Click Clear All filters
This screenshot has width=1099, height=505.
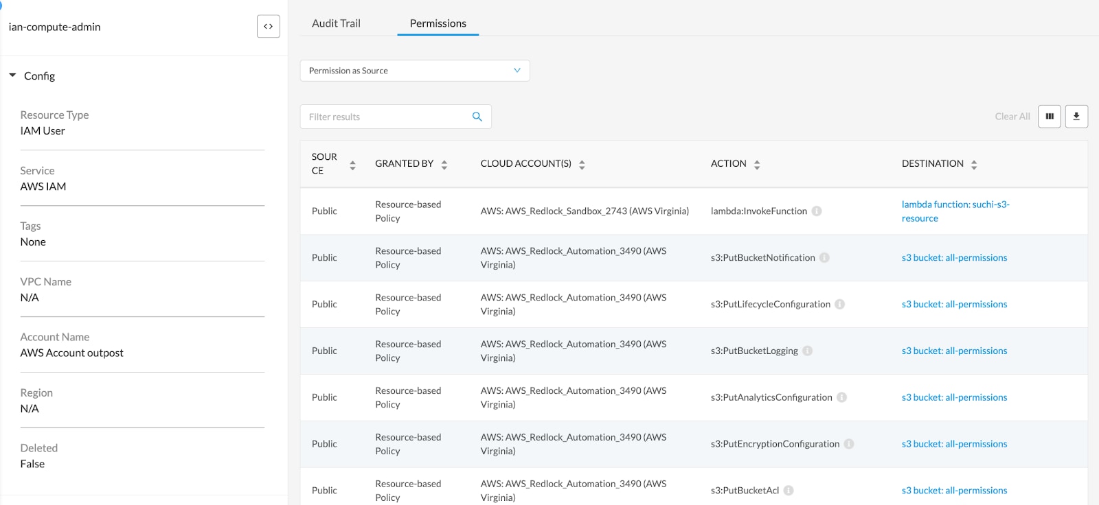1012,117
